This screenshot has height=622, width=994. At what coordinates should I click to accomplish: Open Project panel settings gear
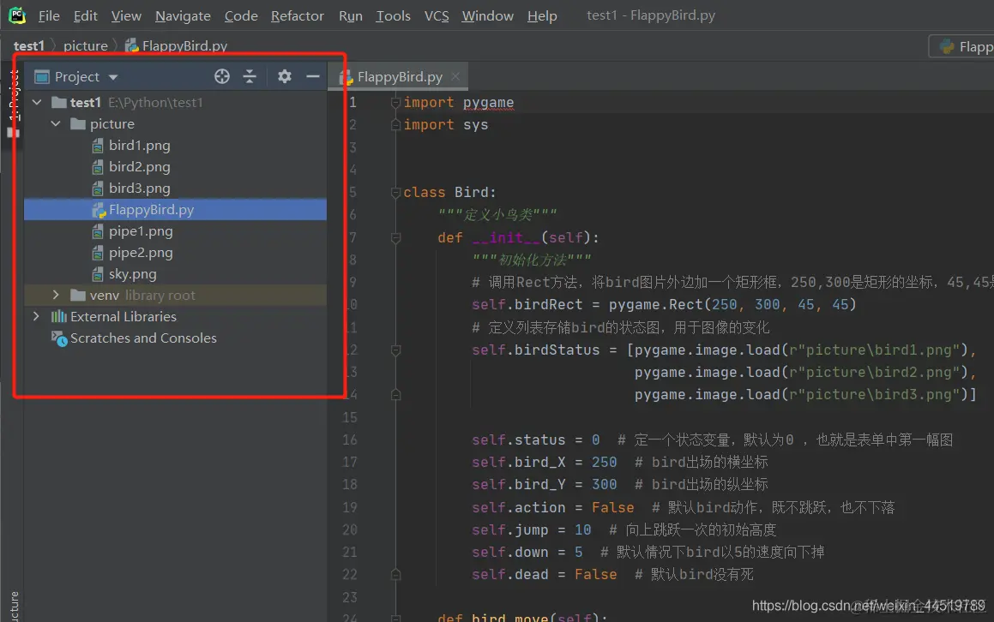point(285,76)
